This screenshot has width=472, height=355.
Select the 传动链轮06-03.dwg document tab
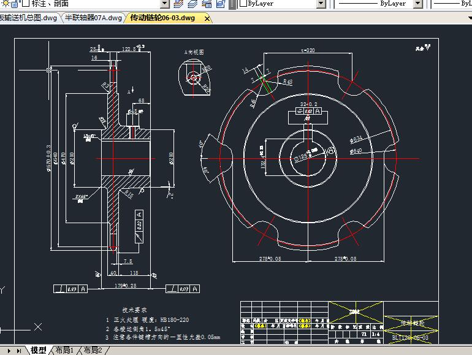click(162, 18)
